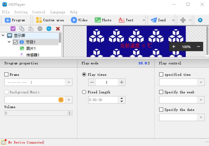209x146 pixels.
Task: Click the purple select-all check icon
Action: (x=13, y=29)
